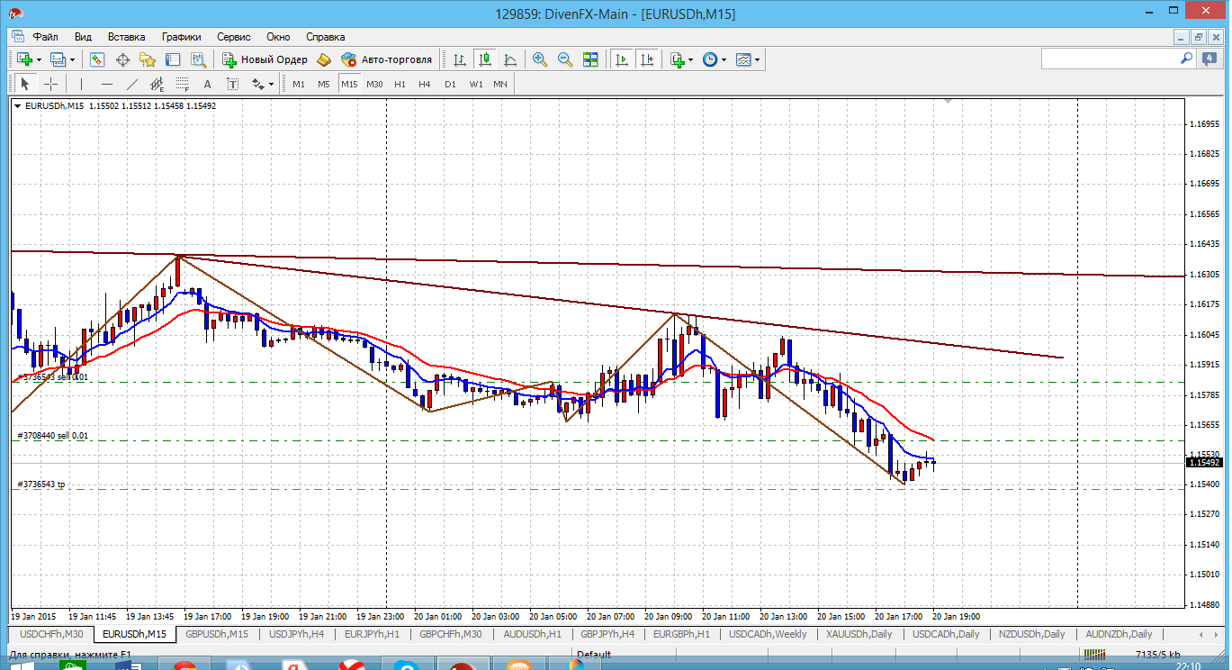Screen dimensions: 1232x670
Task: Select the Crosshair cursor tool
Action: (51, 84)
